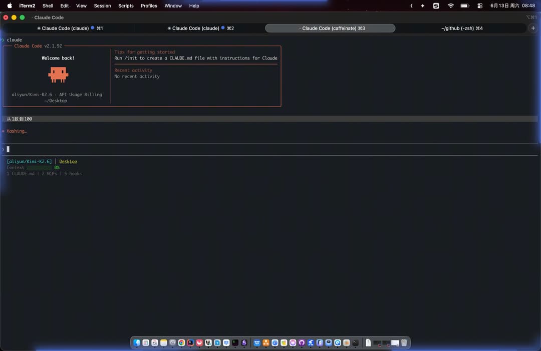Switch to Claude Code (claude) tab ⌘1
Screen dimensions: 541x351
[70, 28]
